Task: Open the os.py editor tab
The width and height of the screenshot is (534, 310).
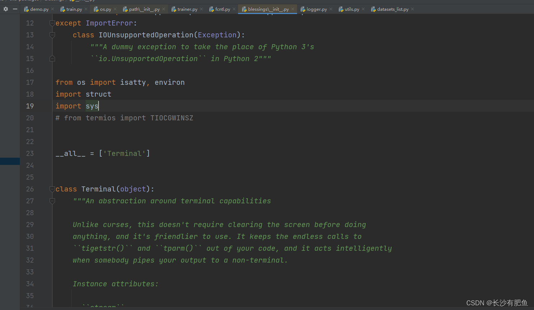Action: [x=105, y=9]
